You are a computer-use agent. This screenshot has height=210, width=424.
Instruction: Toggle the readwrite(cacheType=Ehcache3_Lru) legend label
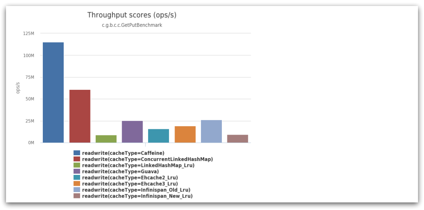[x=130, y=184]
